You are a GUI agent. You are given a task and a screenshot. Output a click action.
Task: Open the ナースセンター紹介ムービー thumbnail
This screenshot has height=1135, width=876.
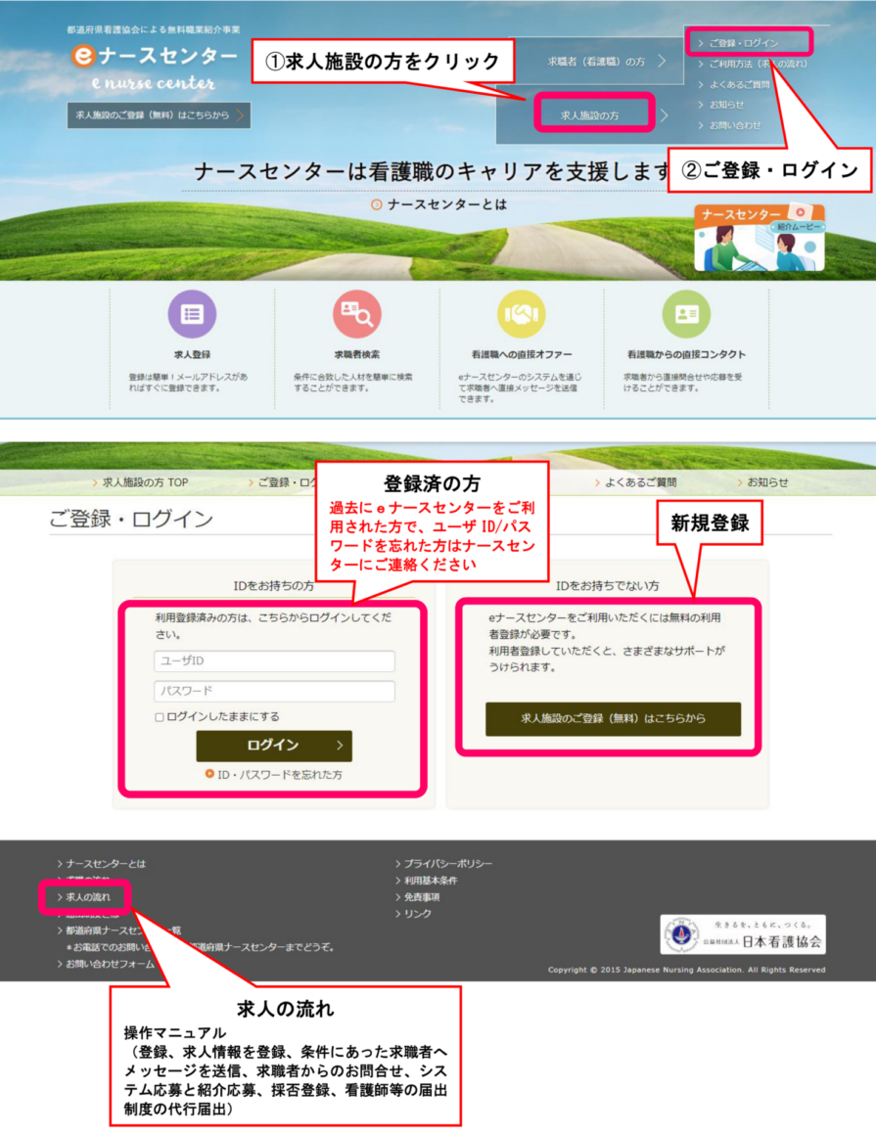pyautogui.click(x=760, y=238)
